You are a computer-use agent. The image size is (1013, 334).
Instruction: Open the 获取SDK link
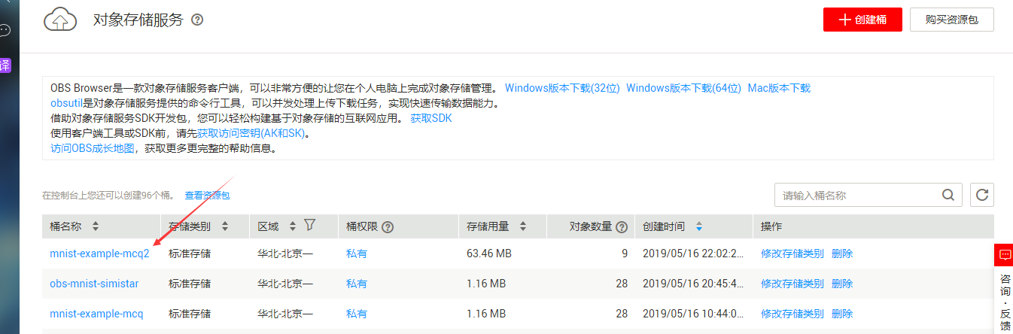coord(431,118)
